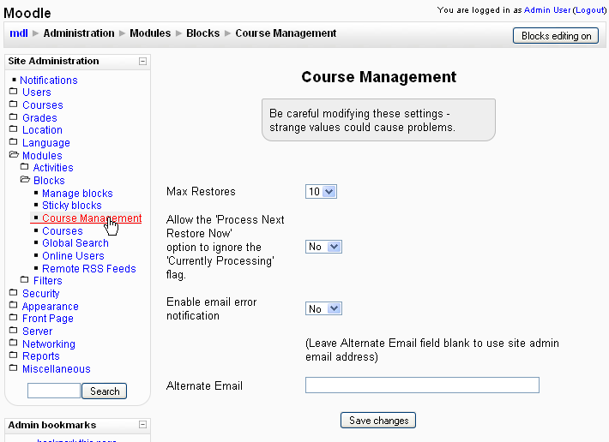Expand the Server section
The image size is (609, 442).
(x=37, y=331)
